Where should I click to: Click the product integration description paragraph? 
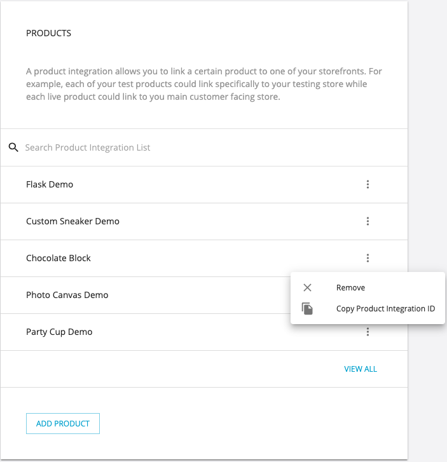(x=204, y=84)
